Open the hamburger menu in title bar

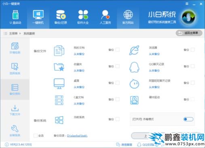tap(187, 4)
